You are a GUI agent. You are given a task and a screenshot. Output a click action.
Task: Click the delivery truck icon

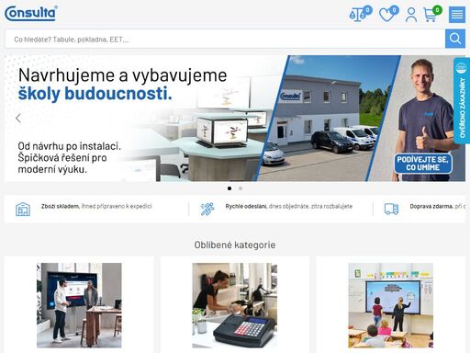391,209
